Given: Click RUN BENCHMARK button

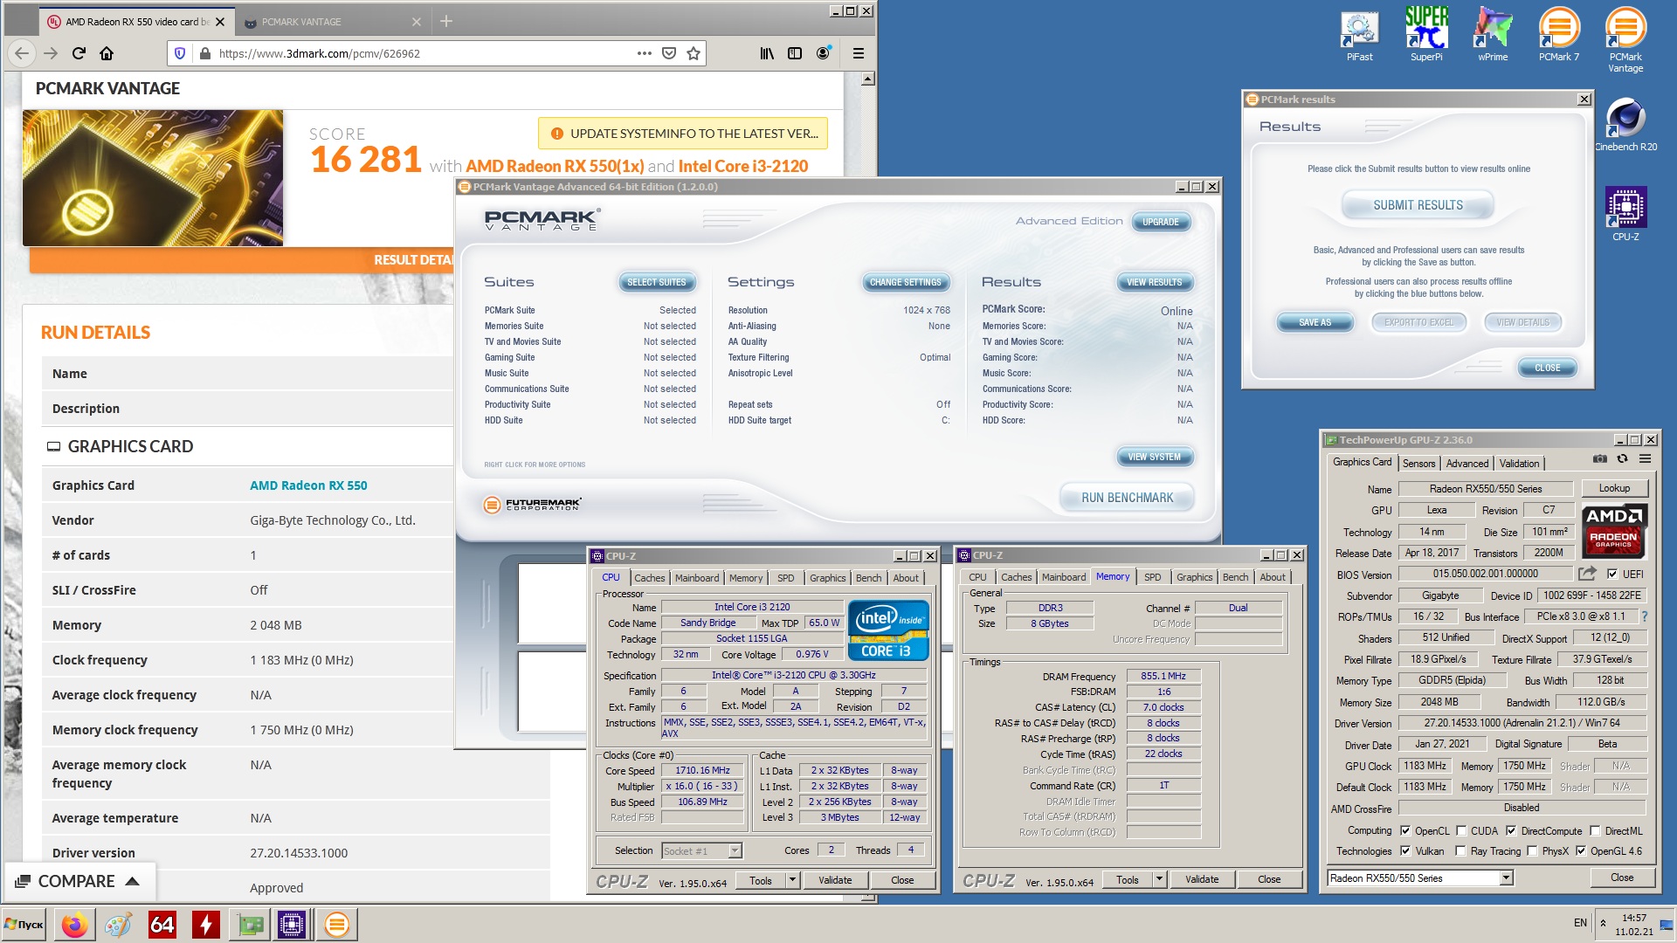Looking at the screenshot, I should [x=1127, y=498].
